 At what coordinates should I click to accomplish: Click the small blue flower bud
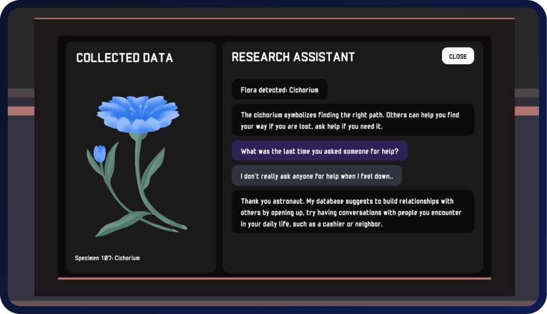click(100, 153)
